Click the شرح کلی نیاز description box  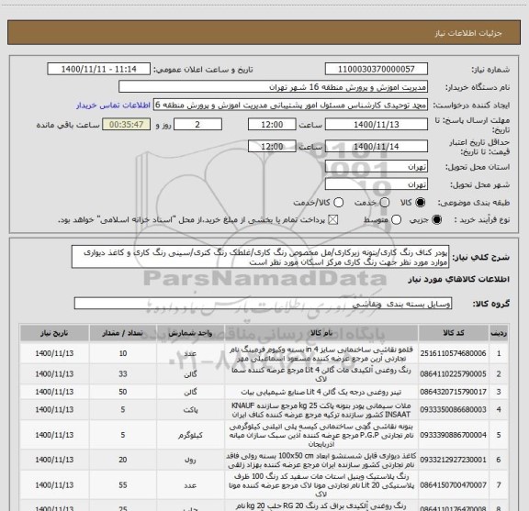click(x=260, y=257)
